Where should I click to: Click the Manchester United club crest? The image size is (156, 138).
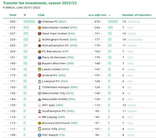point(40,28)
